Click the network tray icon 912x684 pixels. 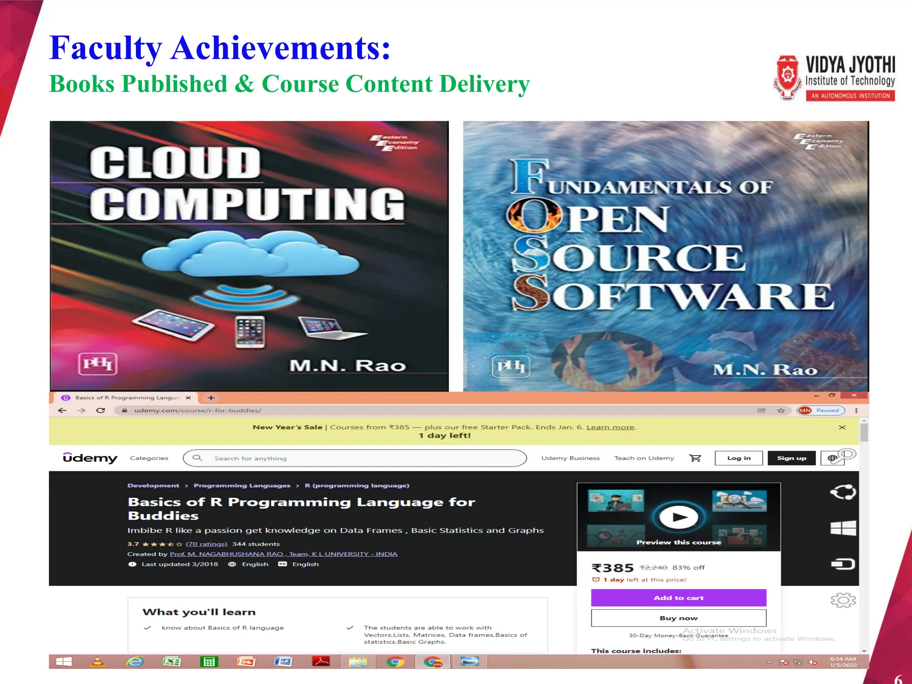(x=798, y=662)
